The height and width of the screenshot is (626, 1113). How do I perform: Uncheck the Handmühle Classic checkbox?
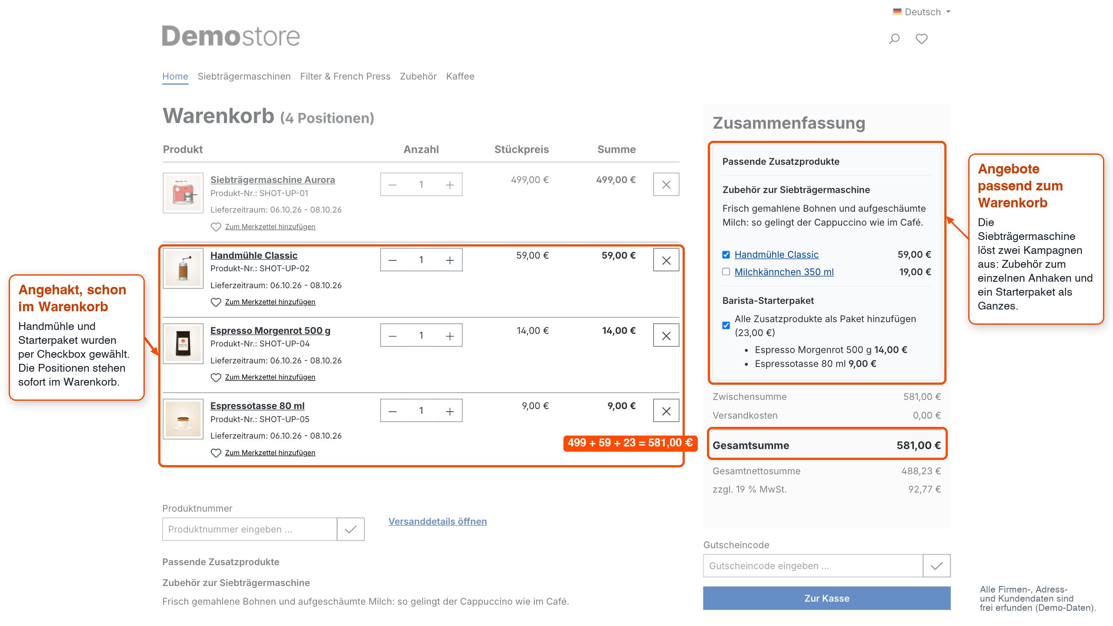pos(726,255)
